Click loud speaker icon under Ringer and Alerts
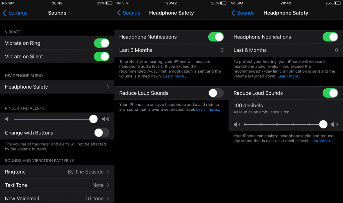Image resolution: width=343 pixels, height=203 pixels. (106, 119)
